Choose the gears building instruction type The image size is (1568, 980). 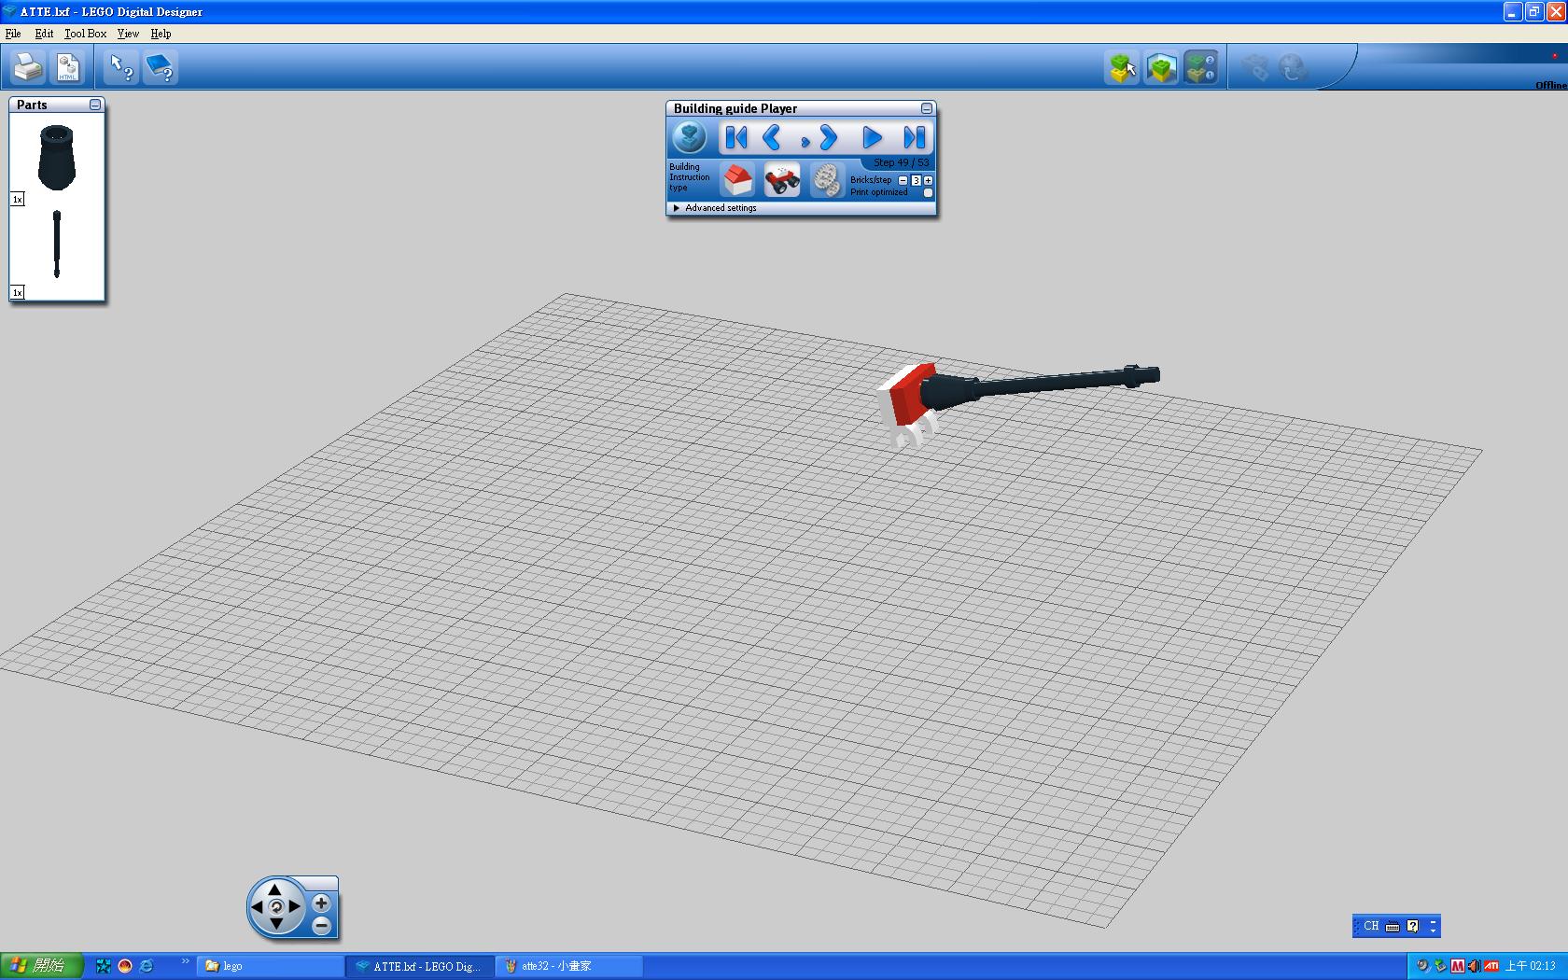click(826, 179)
